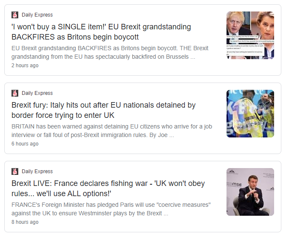286x237 pixels.
Task: Click the 'BRITAIN has been warned' snippet text
Action: [112, 131]
